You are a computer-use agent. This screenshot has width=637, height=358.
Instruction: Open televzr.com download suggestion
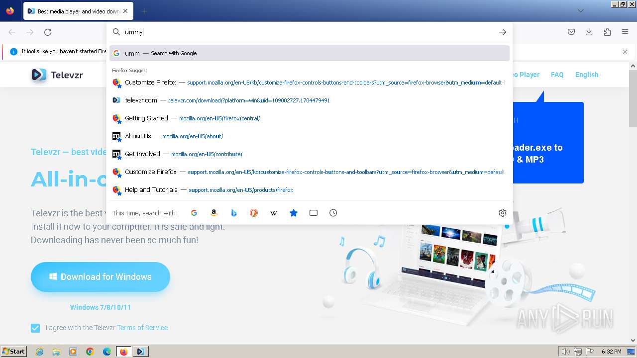pyautogui.click(x=310, y=100)
